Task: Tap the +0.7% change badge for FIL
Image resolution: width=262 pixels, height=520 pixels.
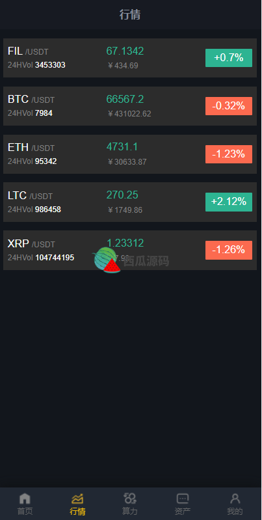Action: 229,58
